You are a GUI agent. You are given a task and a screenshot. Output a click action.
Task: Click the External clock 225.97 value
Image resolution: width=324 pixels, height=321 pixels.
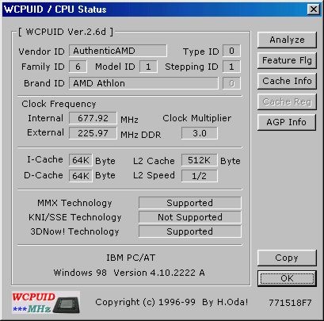point(93,133)
